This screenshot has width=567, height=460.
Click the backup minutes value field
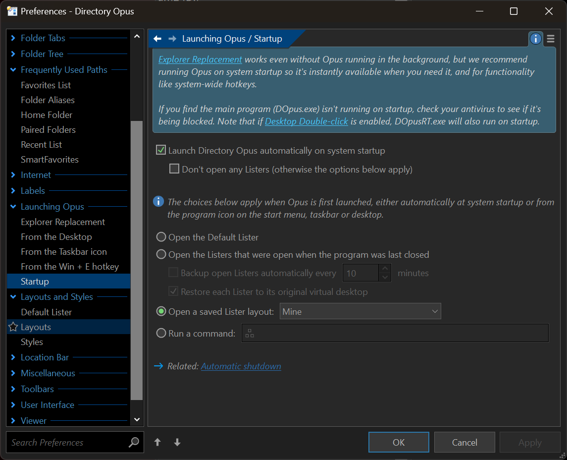(361, 273)
